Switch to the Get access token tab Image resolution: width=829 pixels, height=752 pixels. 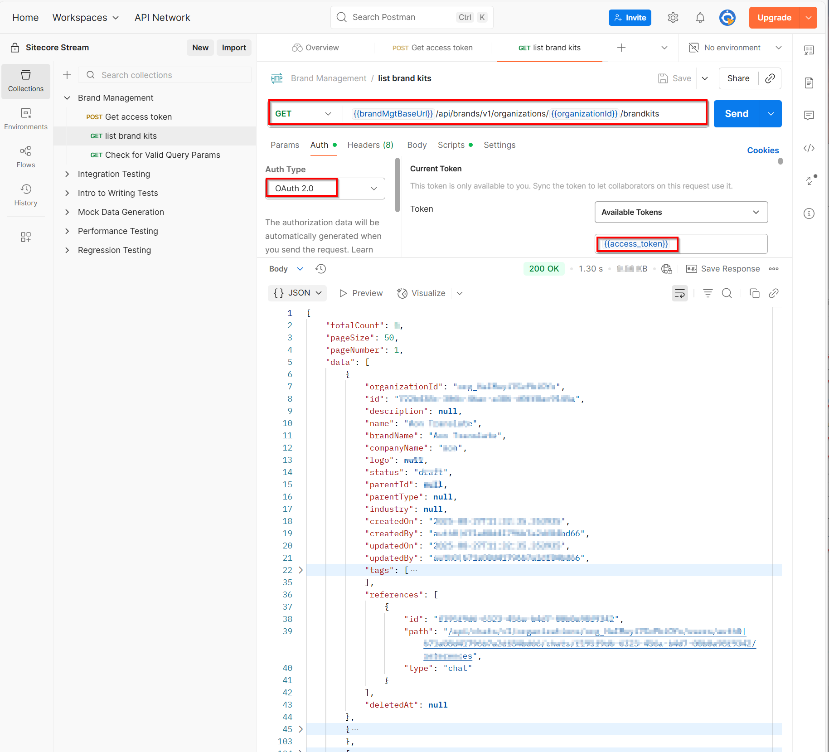pos(432,48)
